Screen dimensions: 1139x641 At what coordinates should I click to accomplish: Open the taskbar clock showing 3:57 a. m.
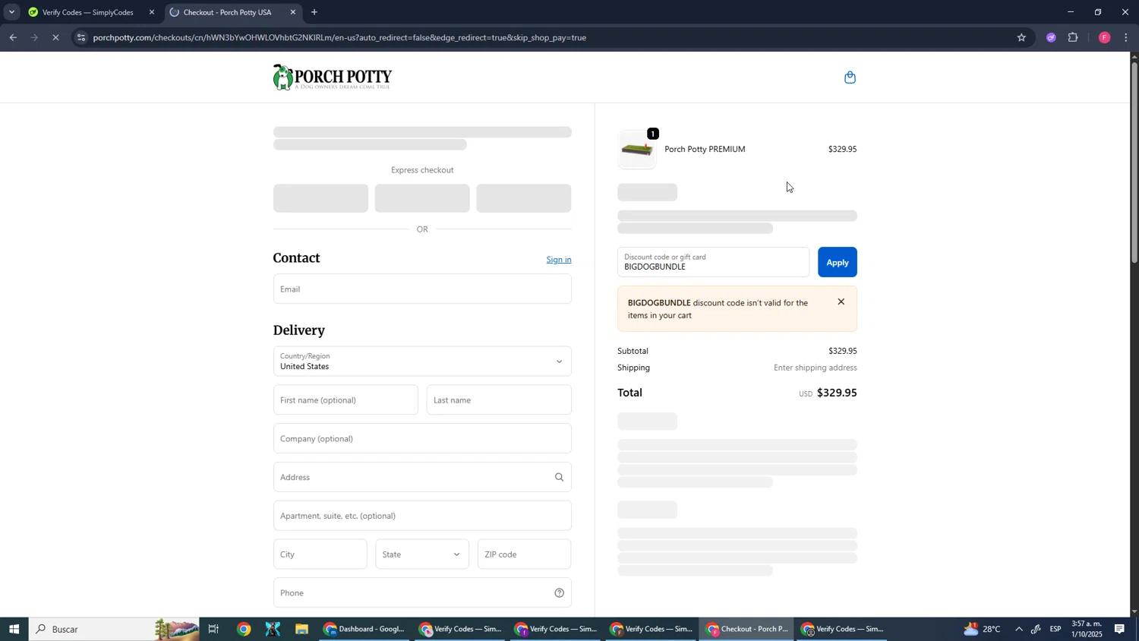click(1087, 630)
